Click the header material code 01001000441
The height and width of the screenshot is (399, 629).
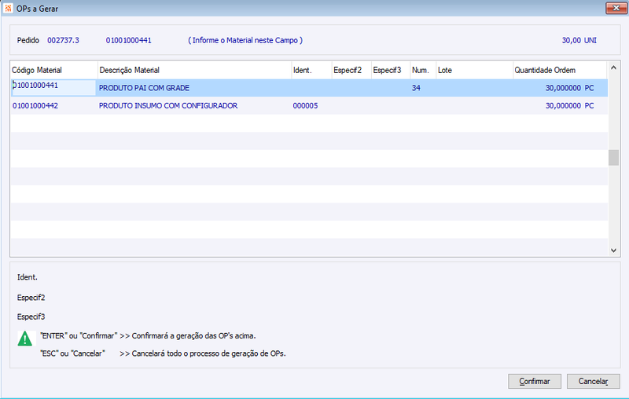click(129, 41)
